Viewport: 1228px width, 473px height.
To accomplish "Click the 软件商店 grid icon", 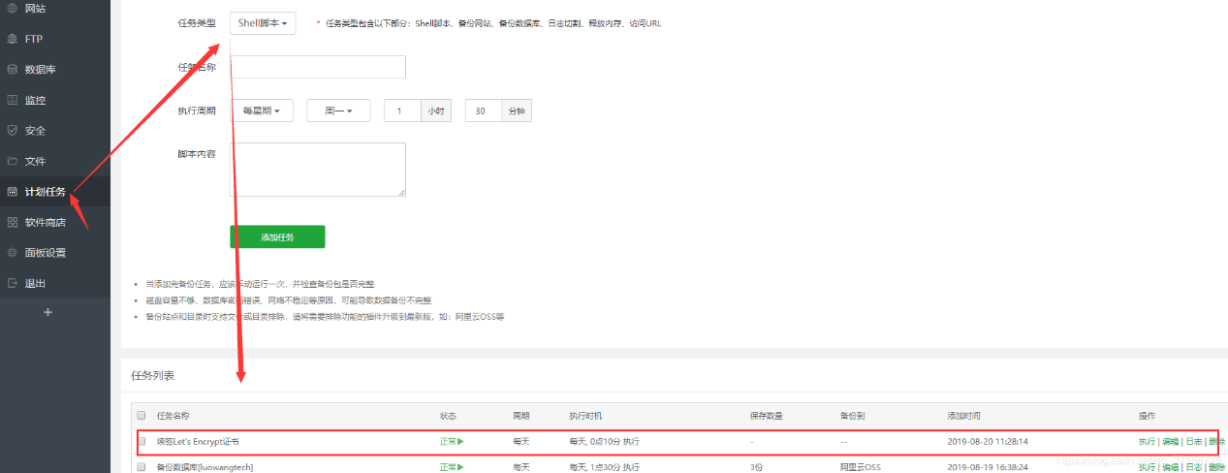I will (x=12, y=222).
